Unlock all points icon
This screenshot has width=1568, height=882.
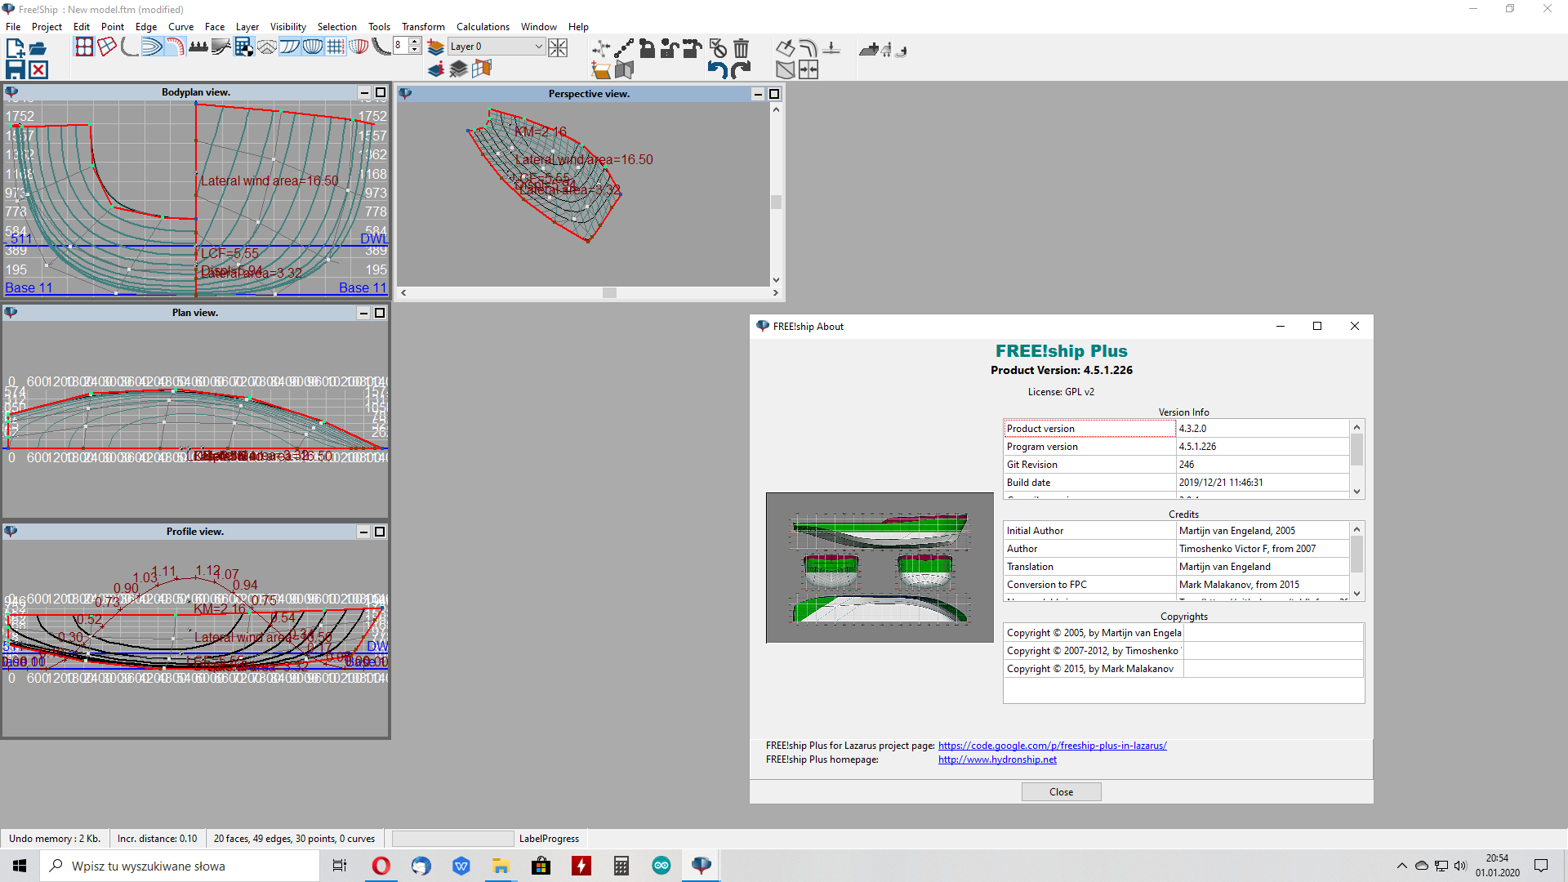(693, 48)
